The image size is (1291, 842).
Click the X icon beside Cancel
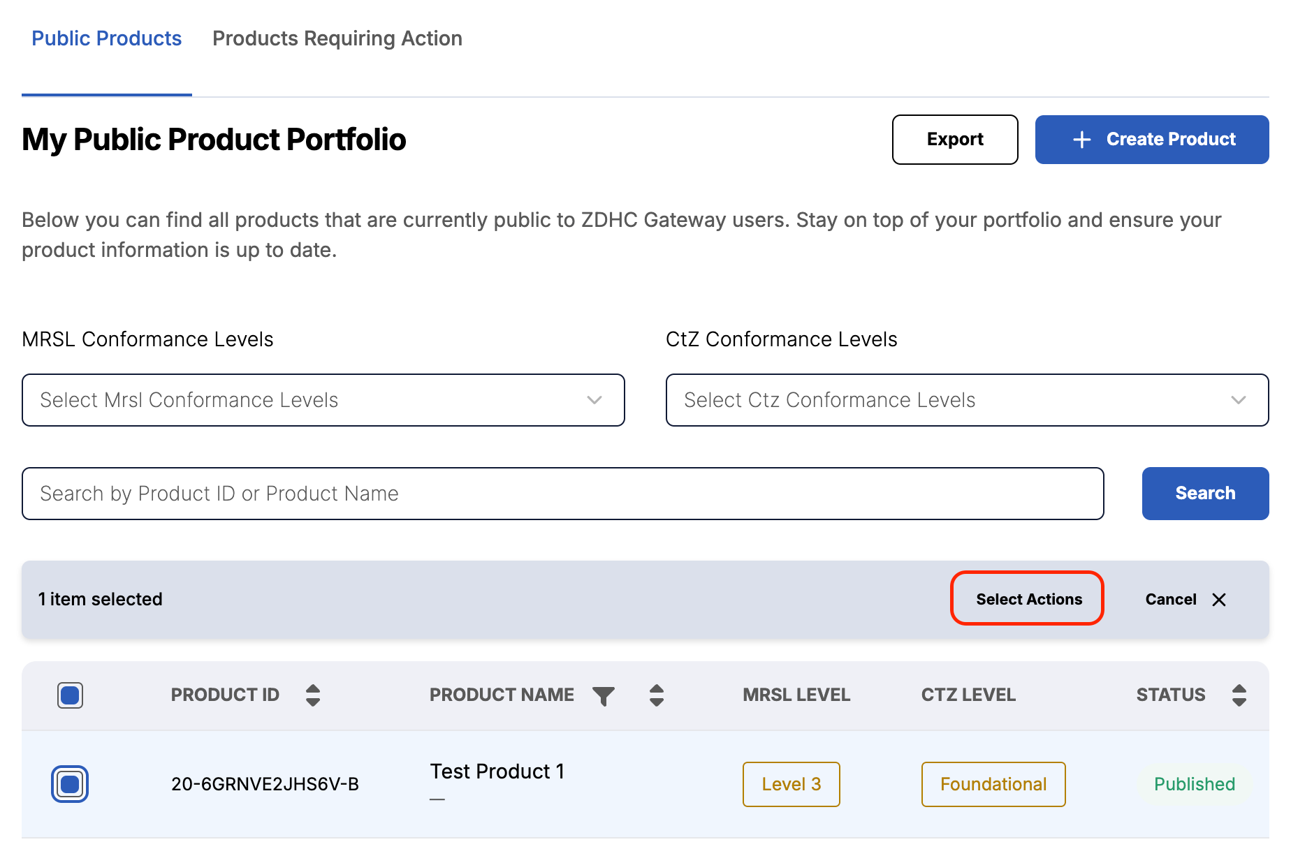pyautogui.click(x=1219, y=600)
